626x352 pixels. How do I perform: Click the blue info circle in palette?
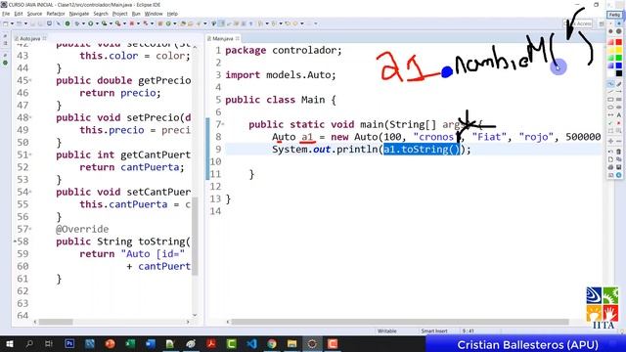tap(619, 175)
